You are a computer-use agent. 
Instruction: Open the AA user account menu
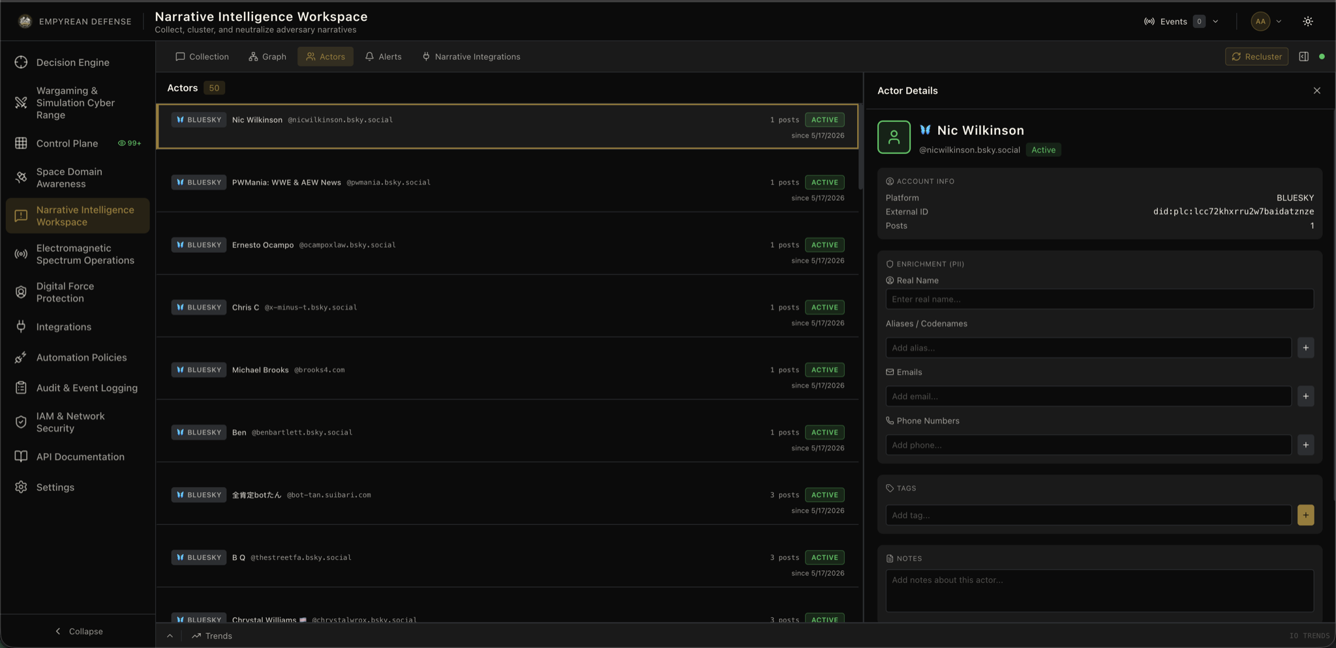click(x=1267, y=22)
